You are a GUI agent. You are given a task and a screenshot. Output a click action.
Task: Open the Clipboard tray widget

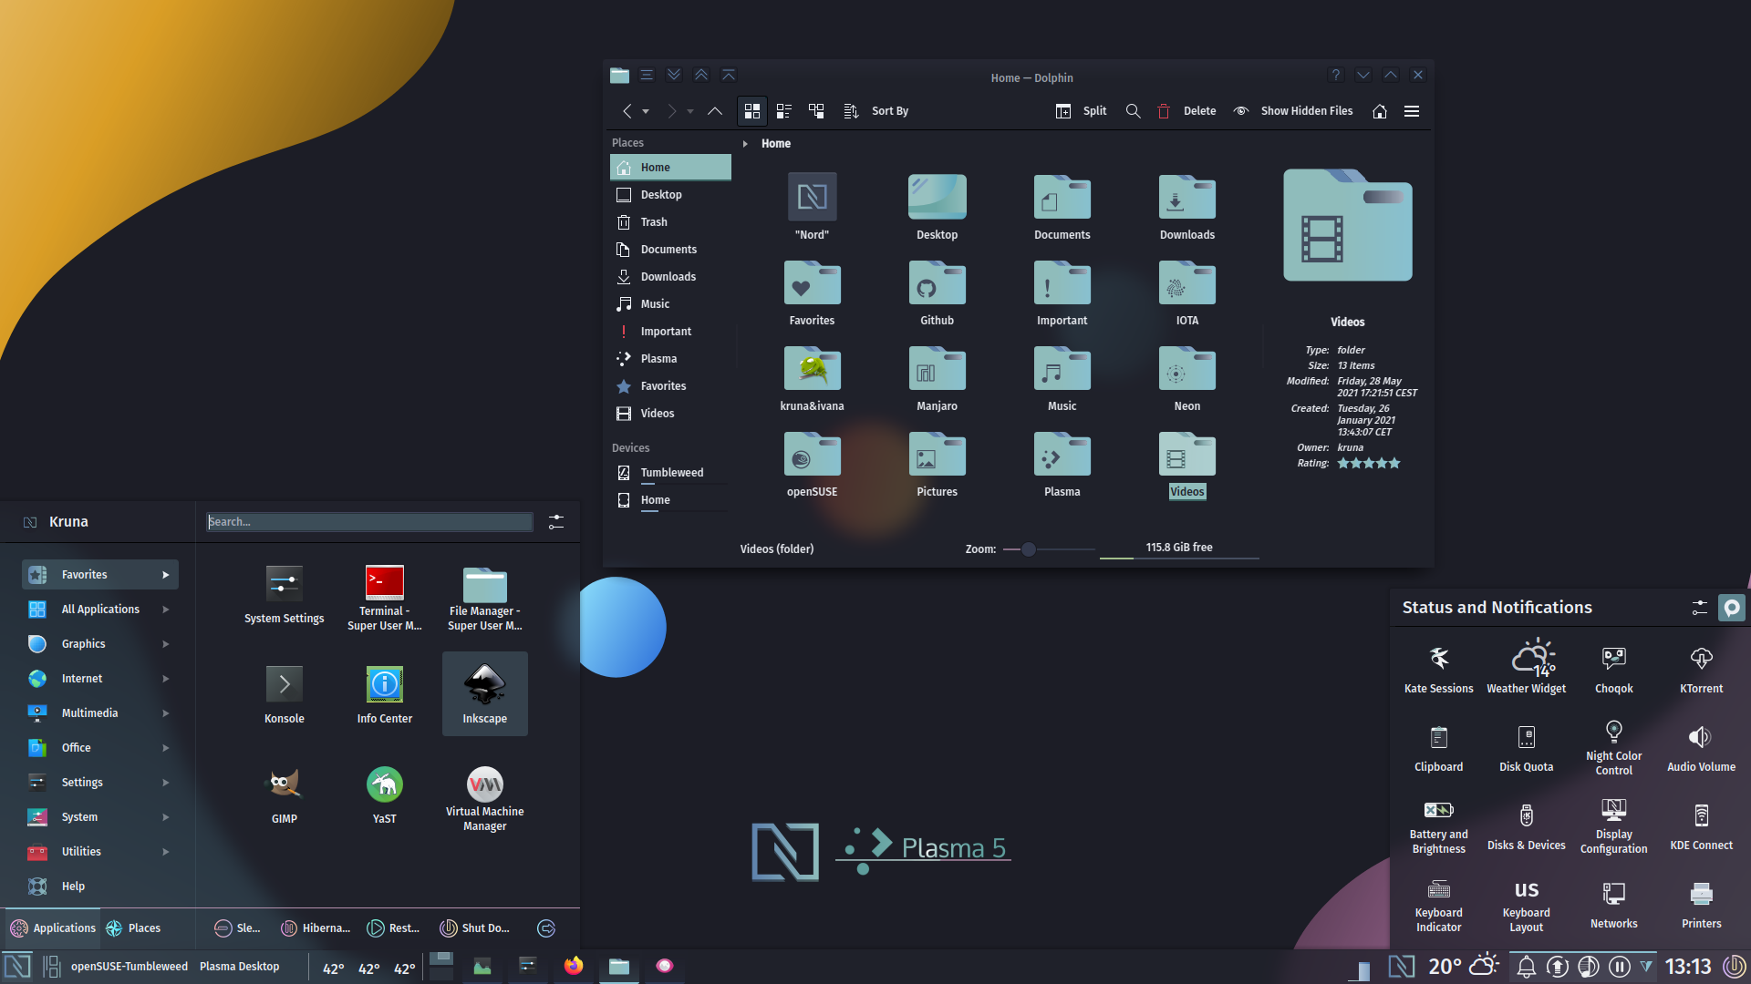[1438, 747]
